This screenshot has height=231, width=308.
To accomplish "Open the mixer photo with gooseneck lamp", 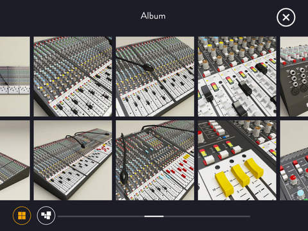I will pyautogui.click(x=155, y=76).
